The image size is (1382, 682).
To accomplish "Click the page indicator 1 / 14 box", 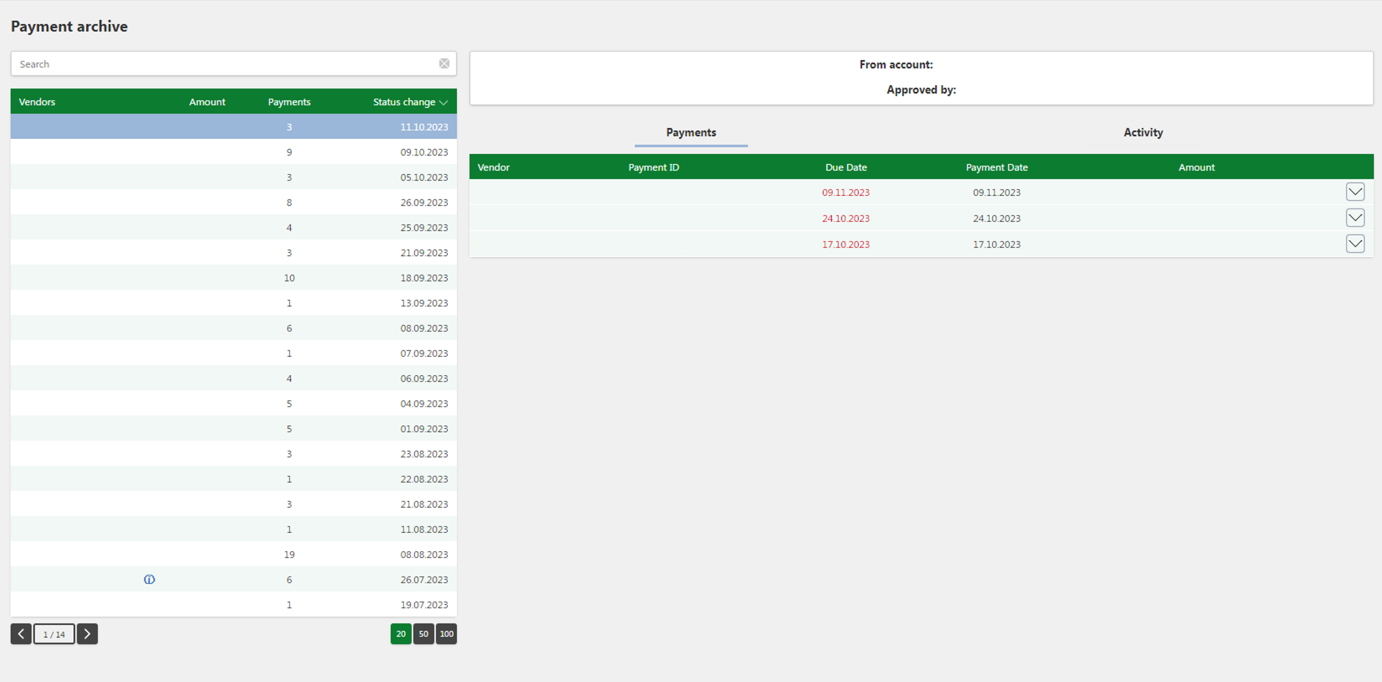I will point(54,634).
